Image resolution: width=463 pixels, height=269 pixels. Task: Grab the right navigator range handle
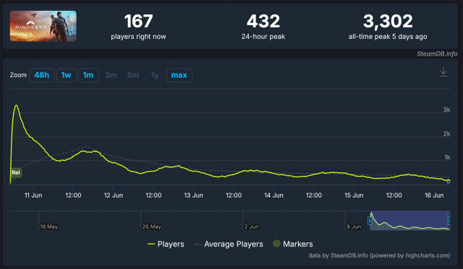coord(449,221)
